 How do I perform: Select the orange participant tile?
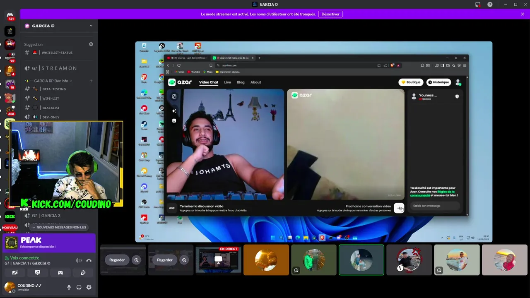coord(266,260)
